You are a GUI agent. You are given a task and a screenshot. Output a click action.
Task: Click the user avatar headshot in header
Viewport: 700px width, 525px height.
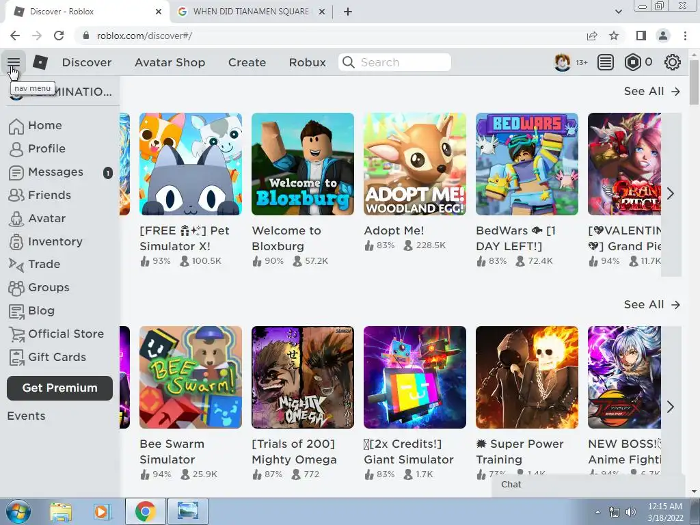point(562,62)
